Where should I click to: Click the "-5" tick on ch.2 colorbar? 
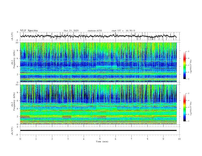pyautogui.click(x=188, y=107)
